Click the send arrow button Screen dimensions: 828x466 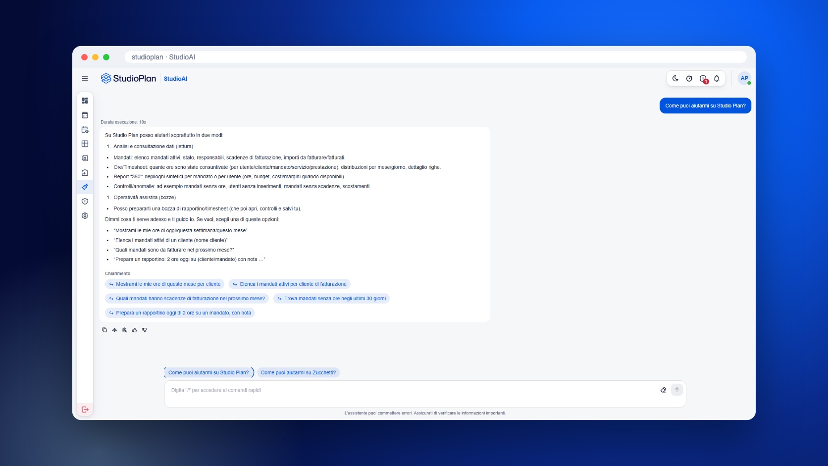click(x=677, y=390)
